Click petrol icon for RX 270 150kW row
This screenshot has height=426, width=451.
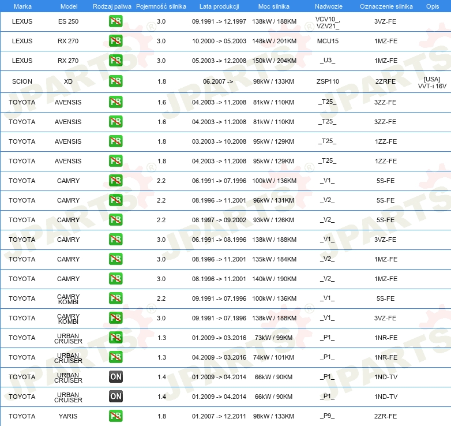(x=115, y=61)
